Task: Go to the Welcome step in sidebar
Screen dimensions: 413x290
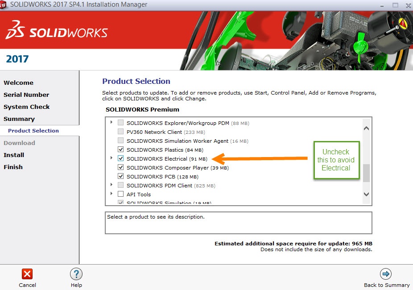Action: [x=18, y=83]
